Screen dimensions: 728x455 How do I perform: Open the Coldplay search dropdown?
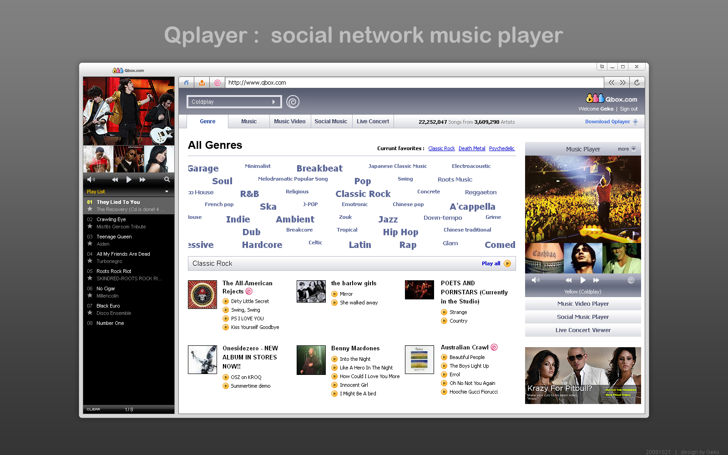pyautogui.click(x=273, y=102)
